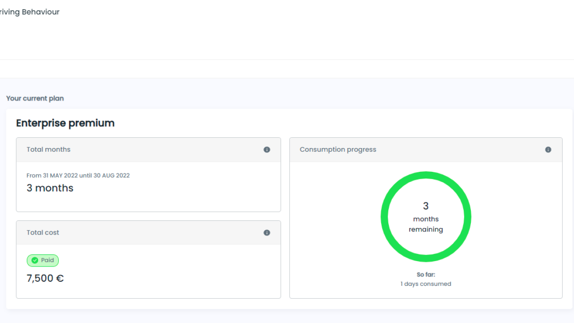The height and width of the screenshot is (323, 574).
Task: Click the So far label
Action: coord(426,274)
